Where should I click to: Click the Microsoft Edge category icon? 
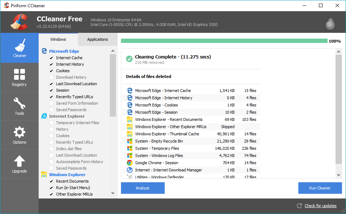(x=44, y=51)
